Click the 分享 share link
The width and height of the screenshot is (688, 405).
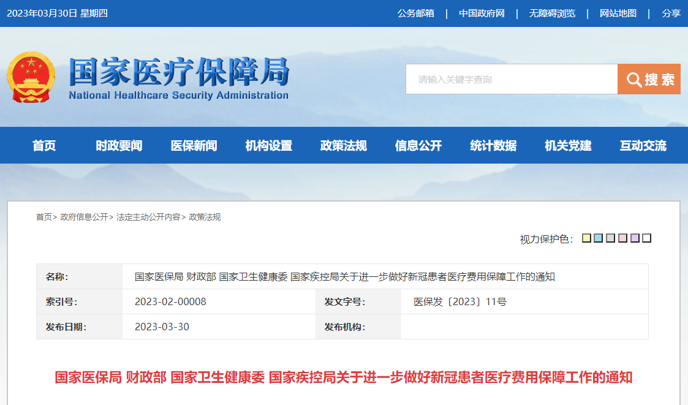point(671,13)
